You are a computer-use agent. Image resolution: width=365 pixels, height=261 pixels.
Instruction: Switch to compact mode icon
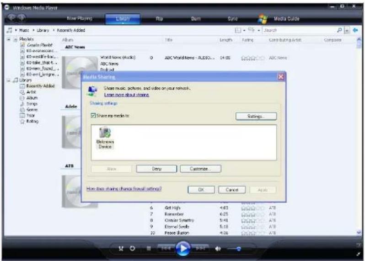tap(358, 254)
